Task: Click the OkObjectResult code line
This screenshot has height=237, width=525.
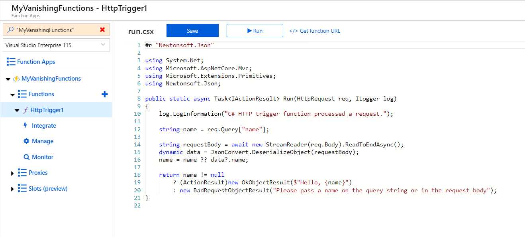Action: pos(262,183)
